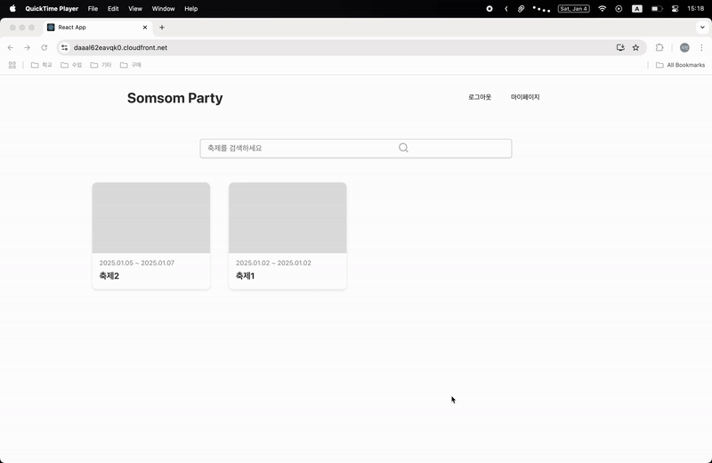Click the 축제2 title text
The width and height of the screenshot is (712, 463).
click(109, 276)
